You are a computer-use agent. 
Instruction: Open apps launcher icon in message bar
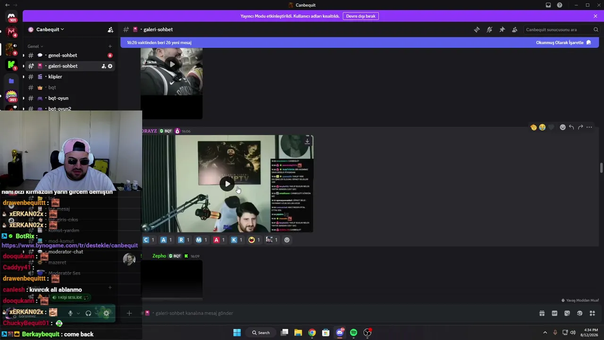coord(592,313)
